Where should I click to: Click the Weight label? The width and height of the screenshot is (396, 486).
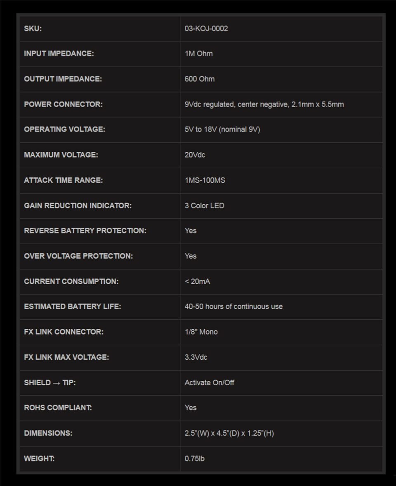(39, 458)
